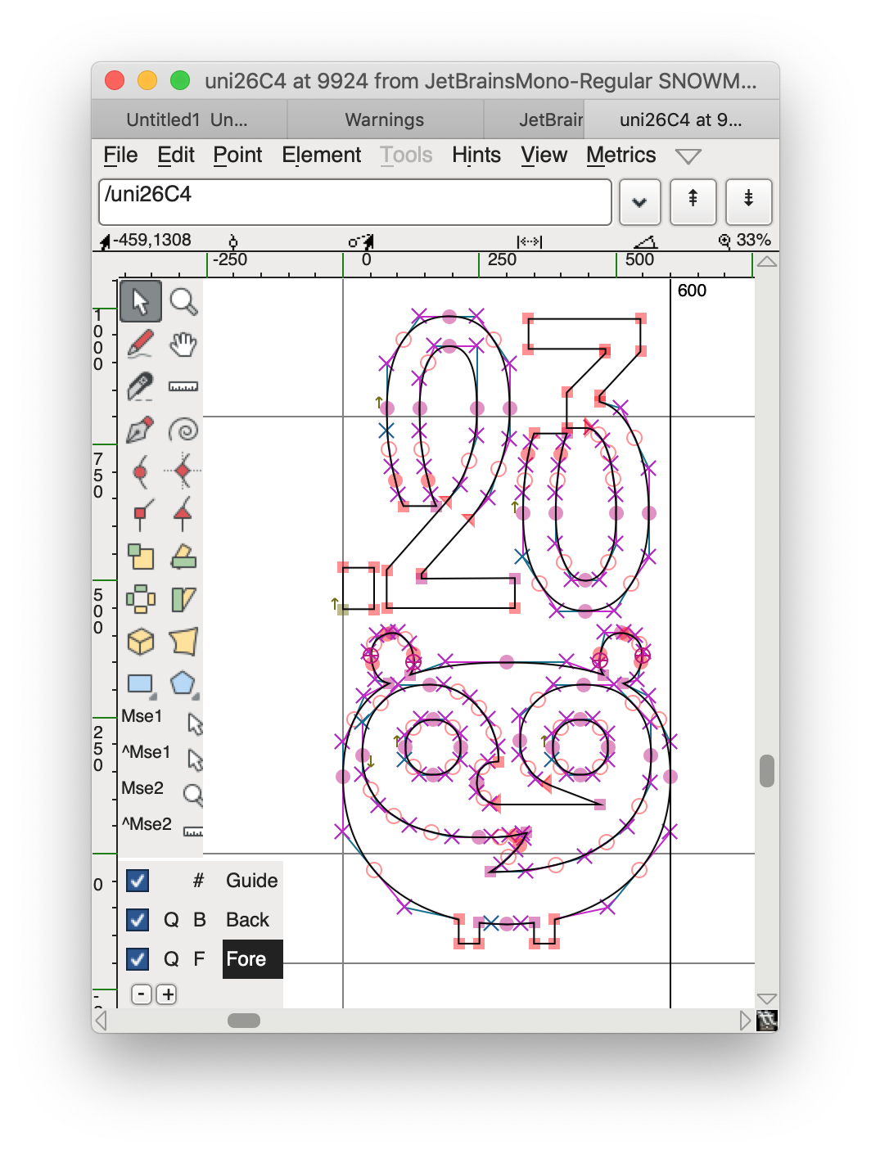Expand the menu bar overflow triangle
The height and width of the screenshot is (1154, 871).
pyautogui.click(x=688, y=156)
